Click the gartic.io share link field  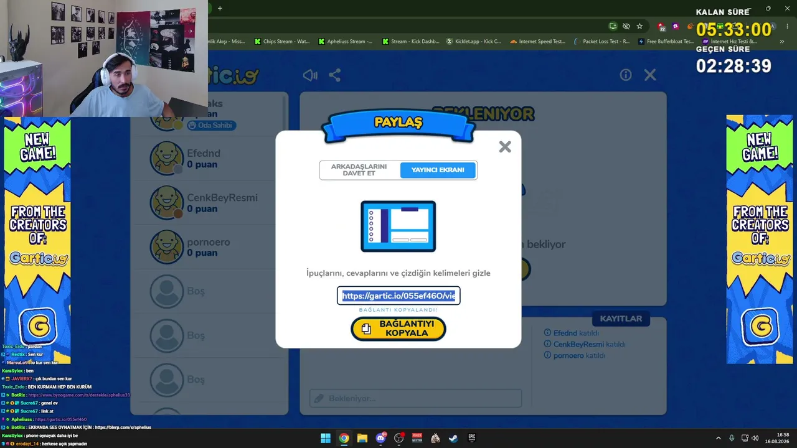point(398,296)
